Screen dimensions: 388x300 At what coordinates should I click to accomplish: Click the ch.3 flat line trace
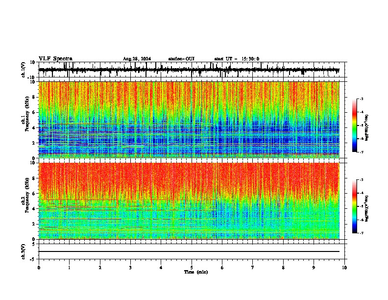[189, 251]
